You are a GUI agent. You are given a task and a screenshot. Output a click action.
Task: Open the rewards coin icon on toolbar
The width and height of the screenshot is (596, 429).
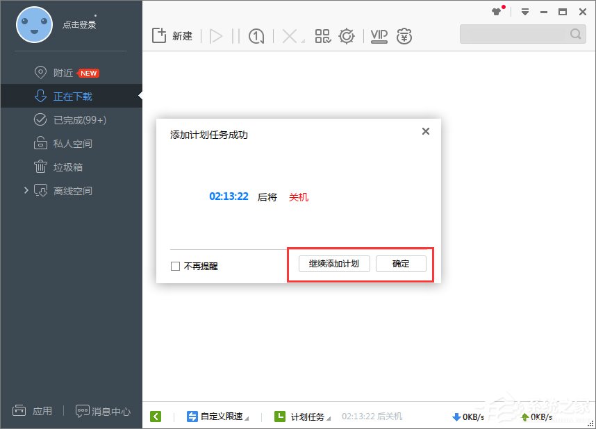[404, 35]
